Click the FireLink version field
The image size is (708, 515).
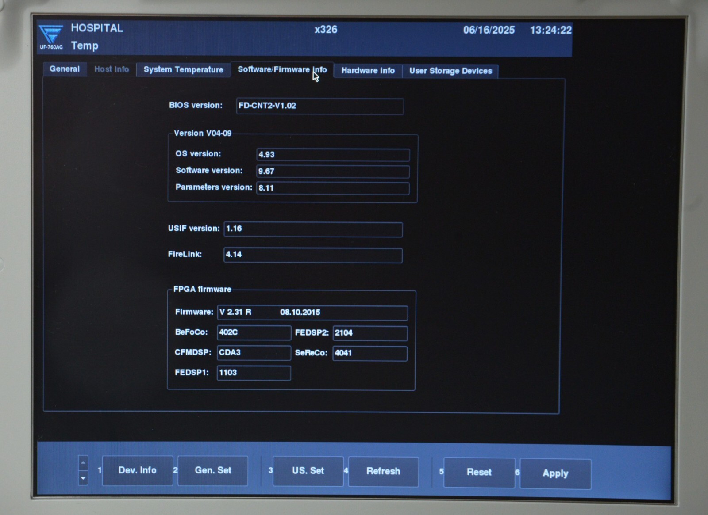pyautogui.click(x=313, y=255)
